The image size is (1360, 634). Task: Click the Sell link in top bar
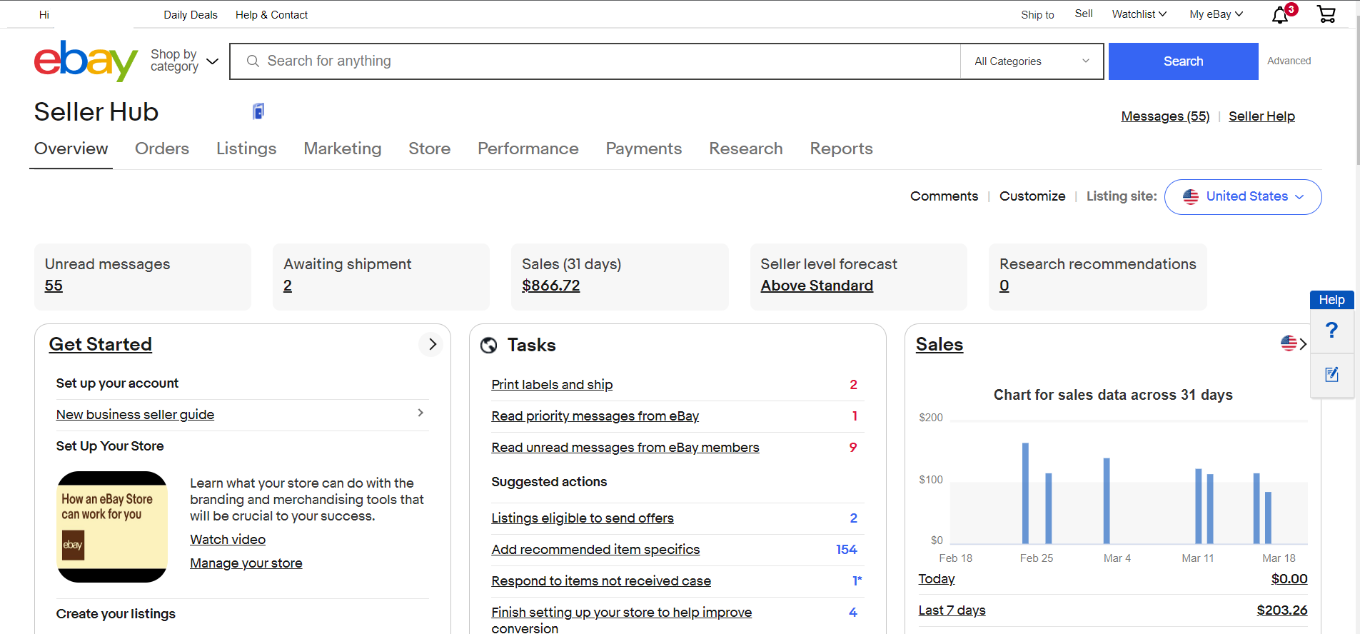point(1084,14)
